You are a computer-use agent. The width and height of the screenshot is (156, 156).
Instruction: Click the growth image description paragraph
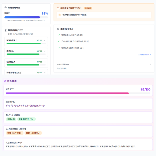(x=71, y=146)
